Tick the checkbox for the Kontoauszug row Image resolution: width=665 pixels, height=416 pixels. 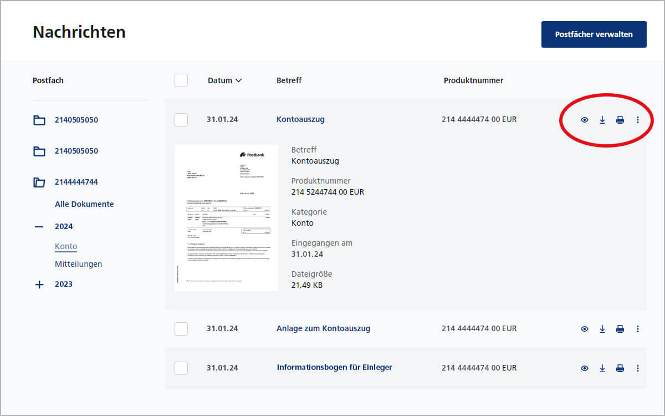(181, 120)
